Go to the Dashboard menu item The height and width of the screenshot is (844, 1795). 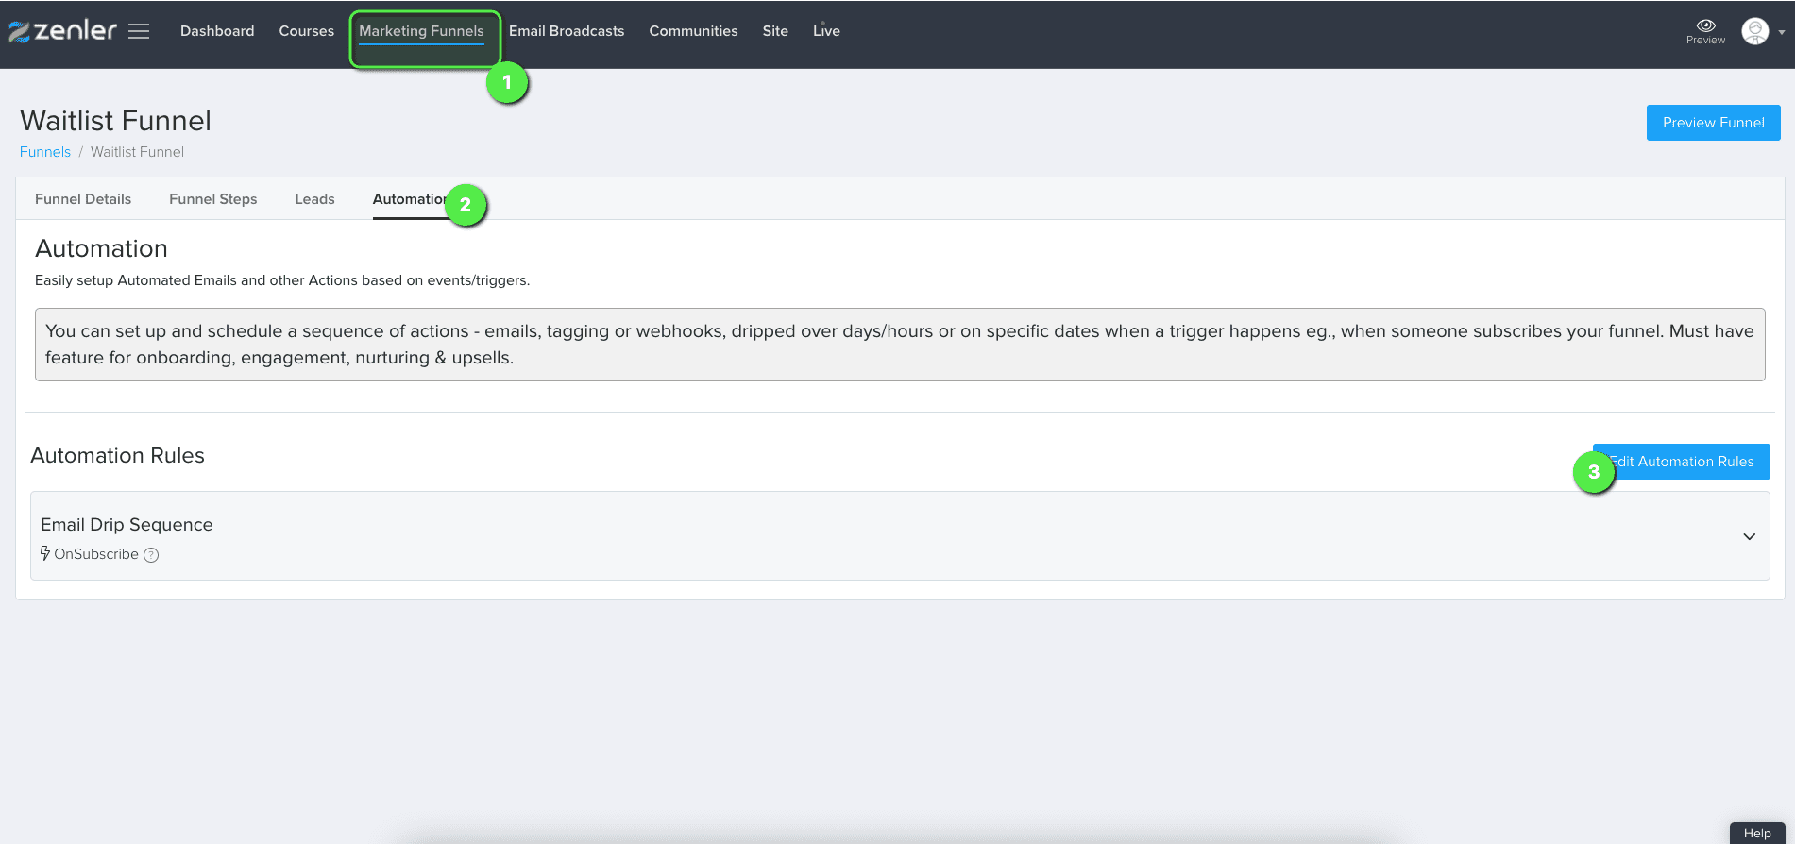coord(217,31)
